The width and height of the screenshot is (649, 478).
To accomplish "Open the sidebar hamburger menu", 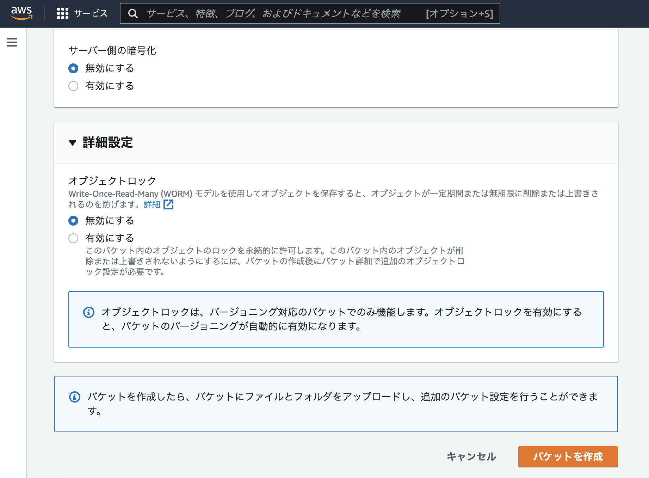I will [12, 42].
